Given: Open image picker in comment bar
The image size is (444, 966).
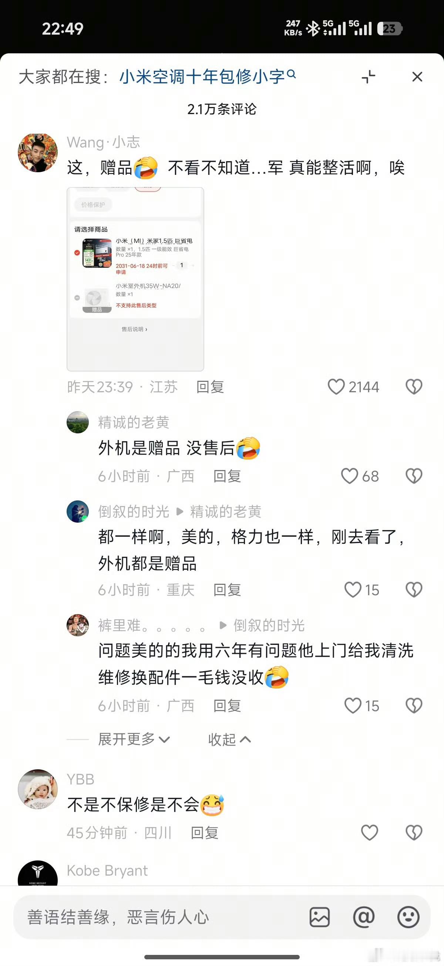Looking at the screenshot, I should (x=320, y=917).
